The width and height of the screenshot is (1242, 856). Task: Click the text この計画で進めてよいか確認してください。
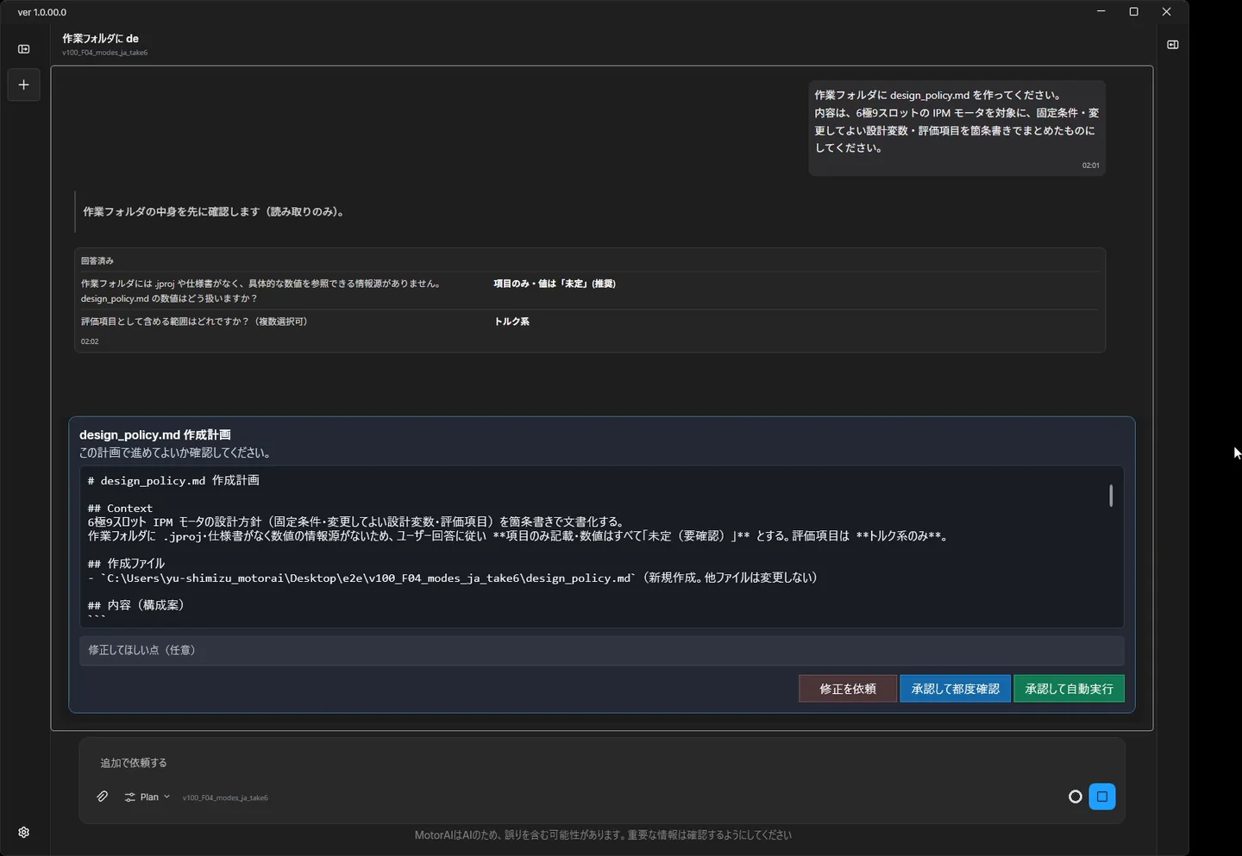click(176, 453)
